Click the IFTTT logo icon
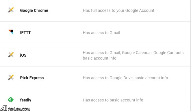 coord(11,32)
